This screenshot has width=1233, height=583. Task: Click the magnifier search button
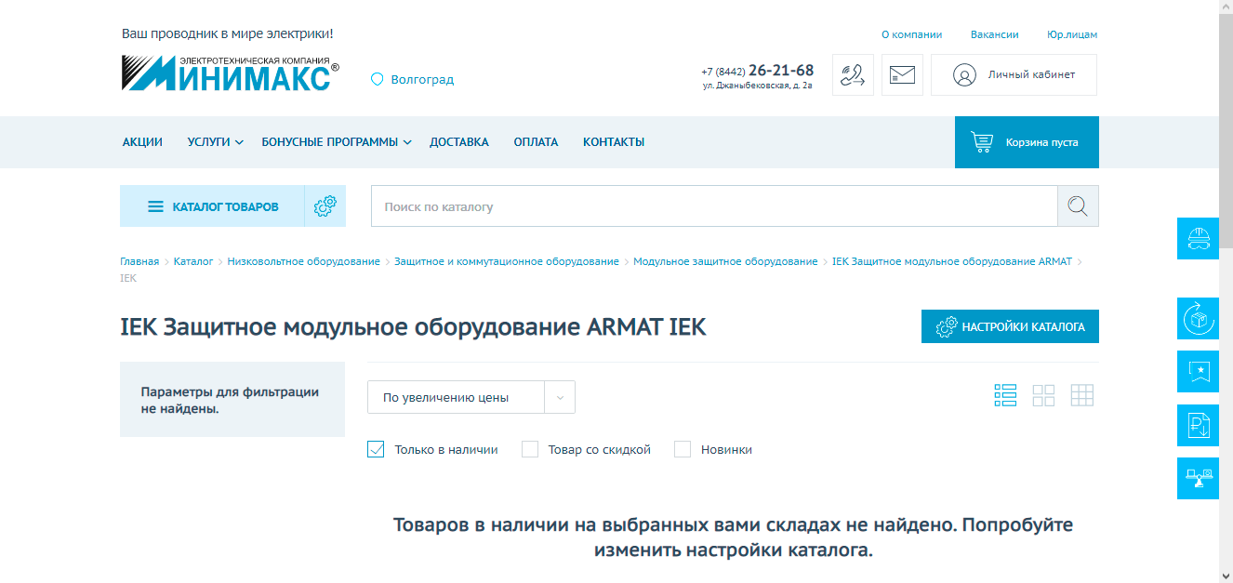point(1078,206)
